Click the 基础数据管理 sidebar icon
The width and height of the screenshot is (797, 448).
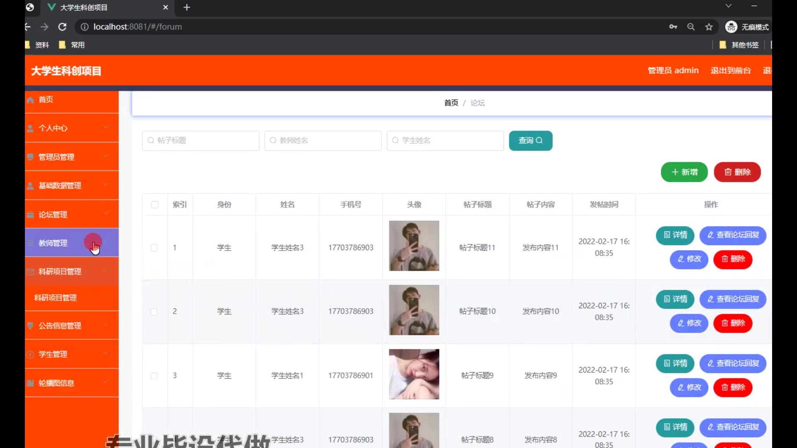coord(30,185)
